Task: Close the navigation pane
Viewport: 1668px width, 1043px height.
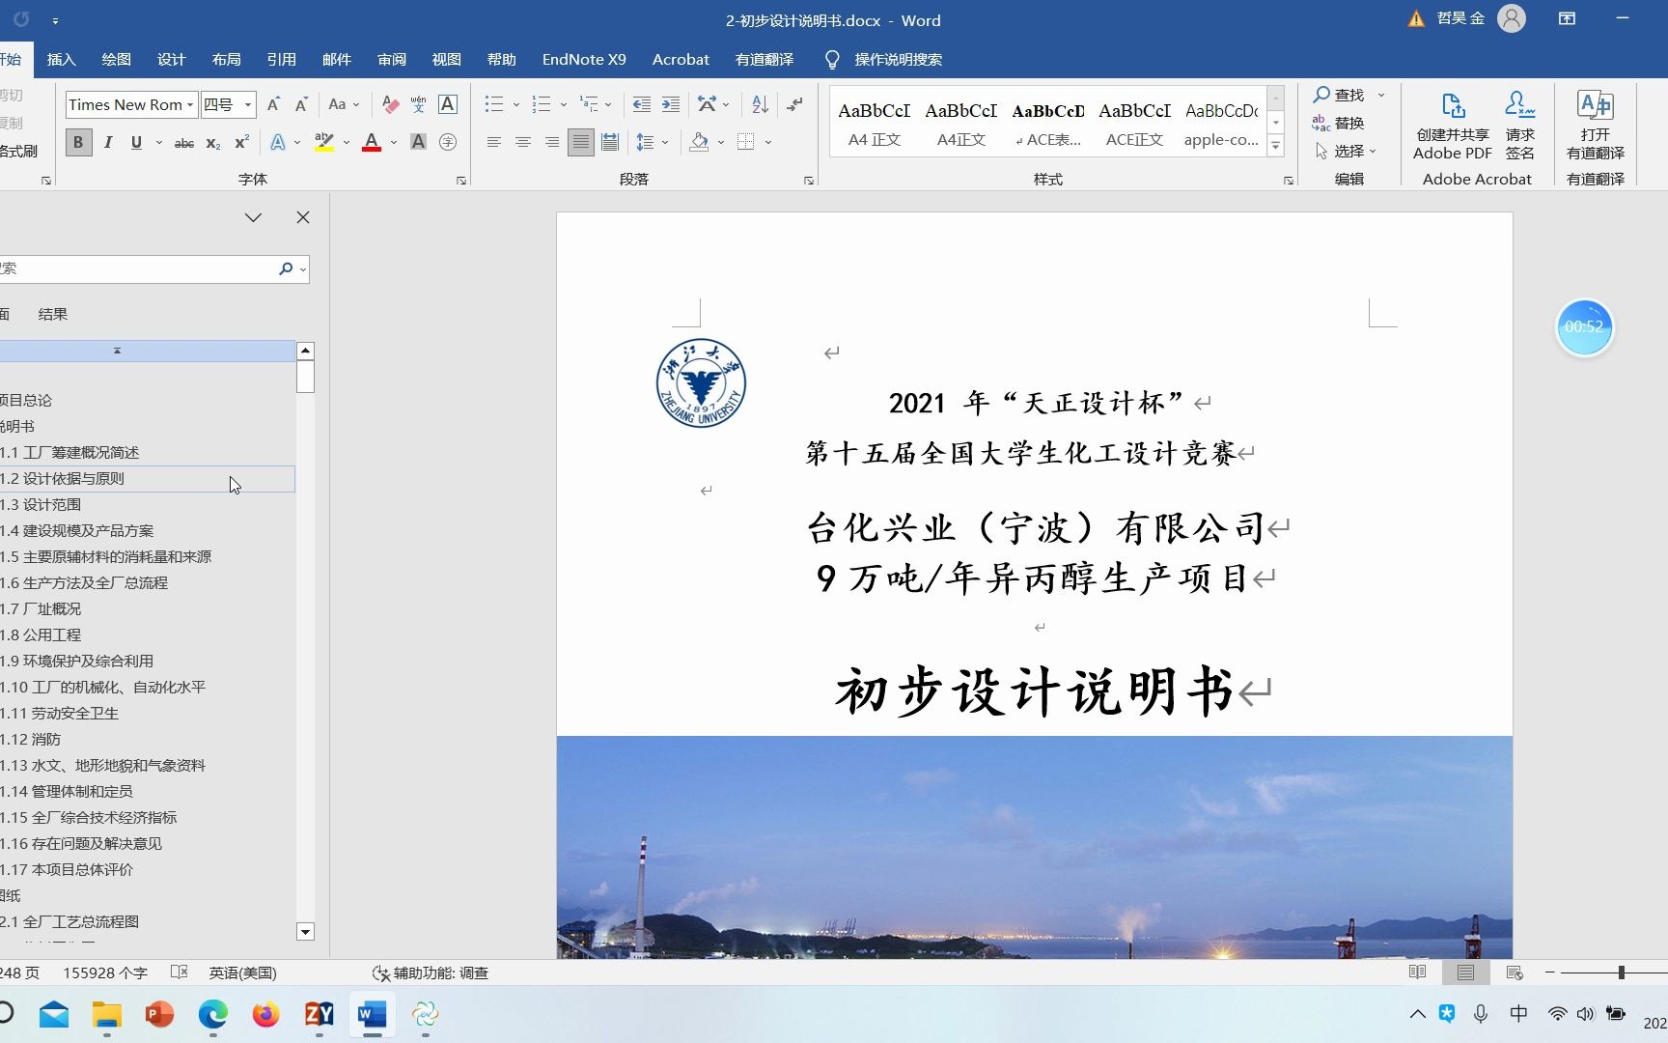Action: click(x=303, y=217)
